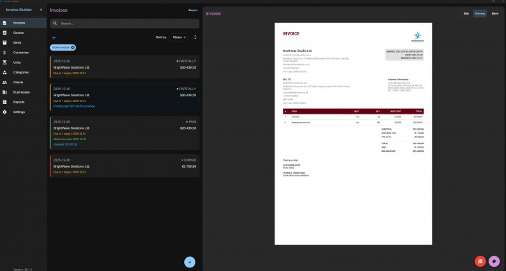Image resolution: width=506 pixels, height=271 pixels.
Task: Click the dark red items table header
Action: (x=353, y=112)
